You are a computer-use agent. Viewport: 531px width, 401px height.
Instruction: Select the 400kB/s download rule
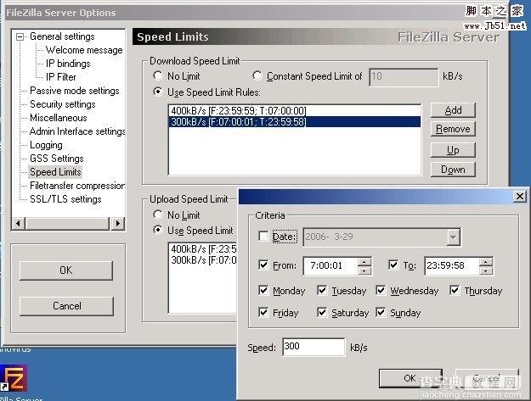tap(294, 111)
